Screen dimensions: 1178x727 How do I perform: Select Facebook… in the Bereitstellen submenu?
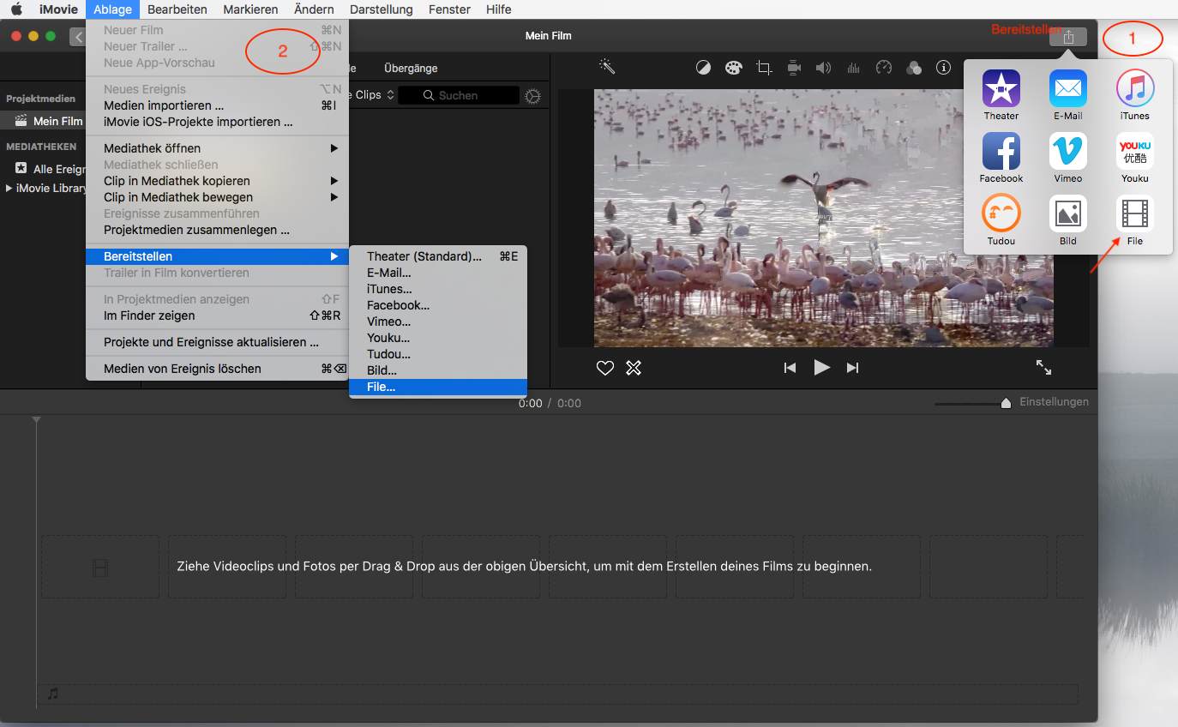coord(438,305)
